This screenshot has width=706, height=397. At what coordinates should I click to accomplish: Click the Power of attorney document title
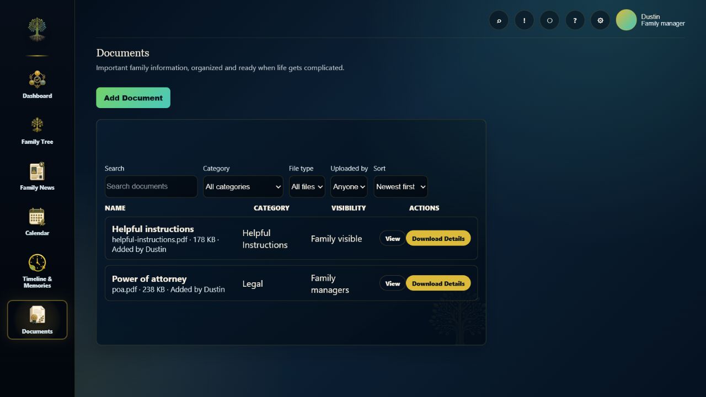(149, 278)
